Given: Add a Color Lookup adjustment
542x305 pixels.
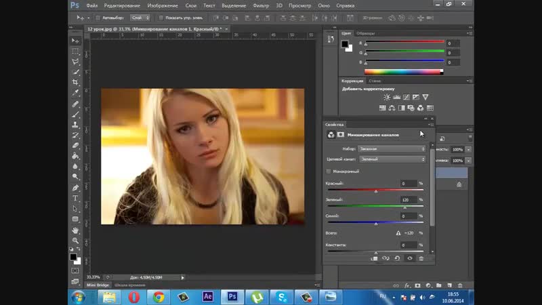Looking at the screenshot, I should coord(430,108).
